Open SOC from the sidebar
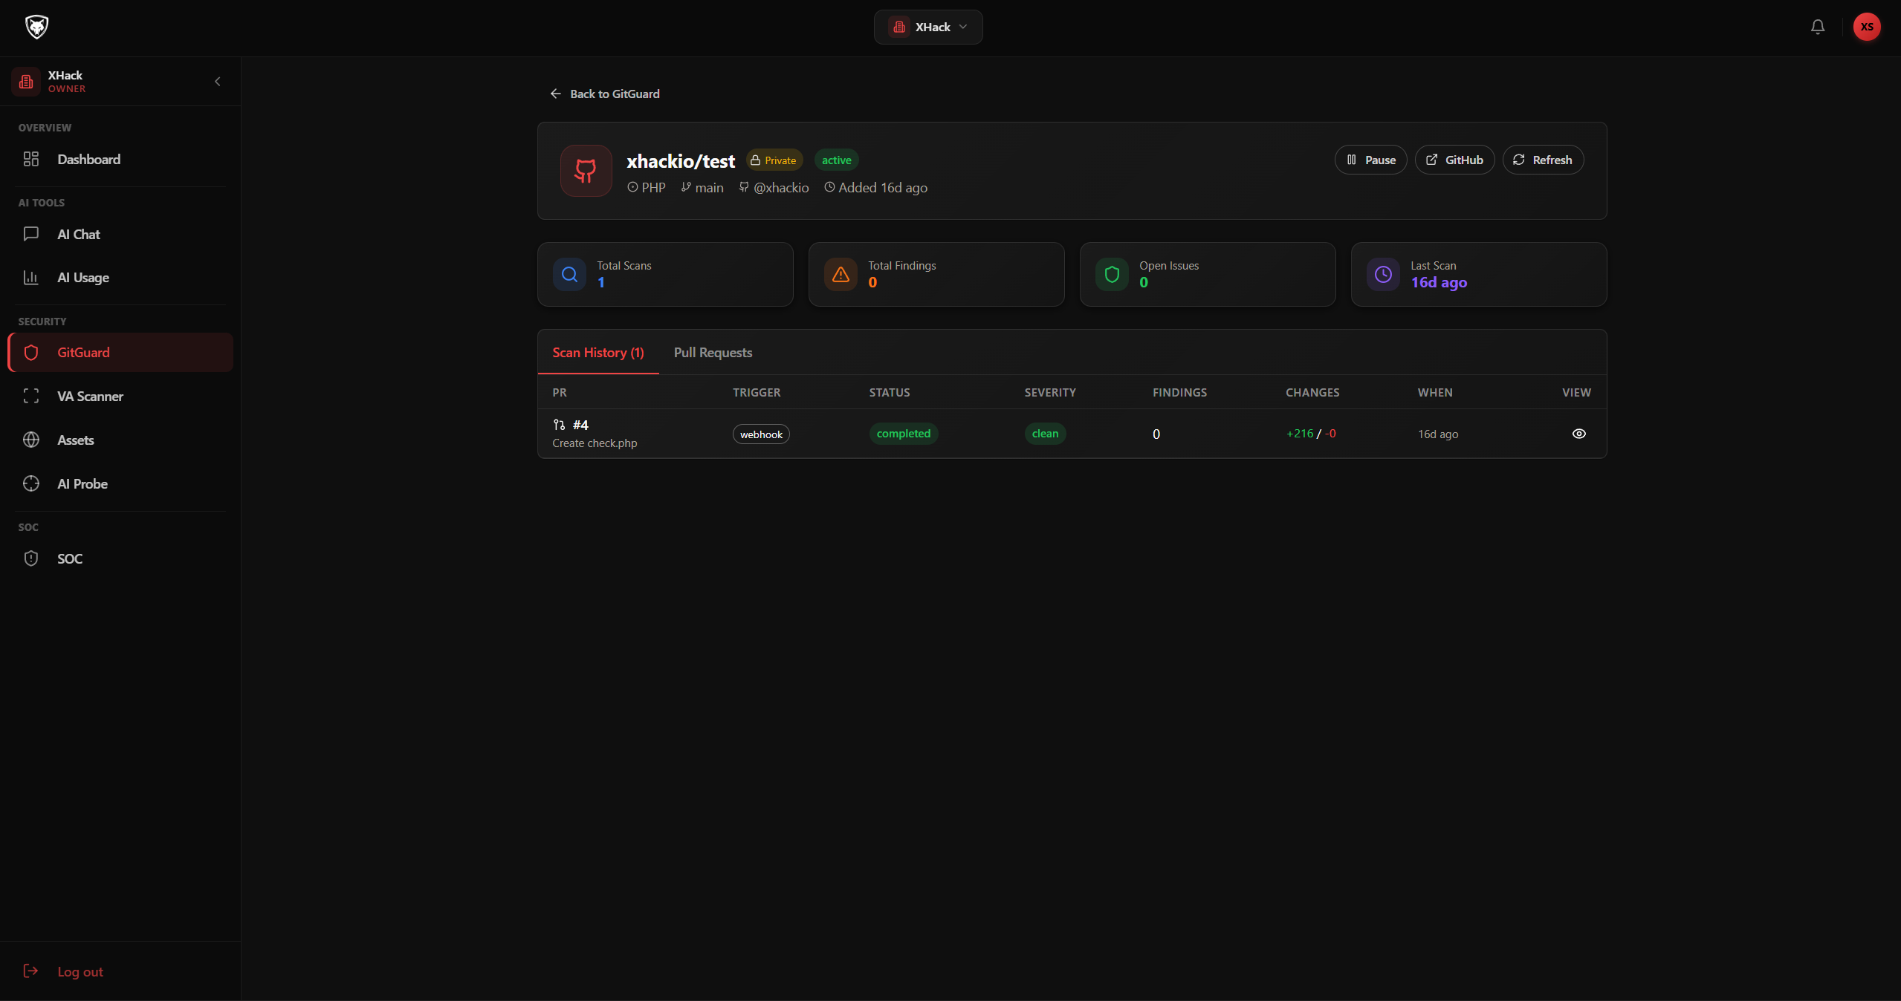Image resolution: width=1901 pixels, height=1001 pixels. click(x=120, y=558)
